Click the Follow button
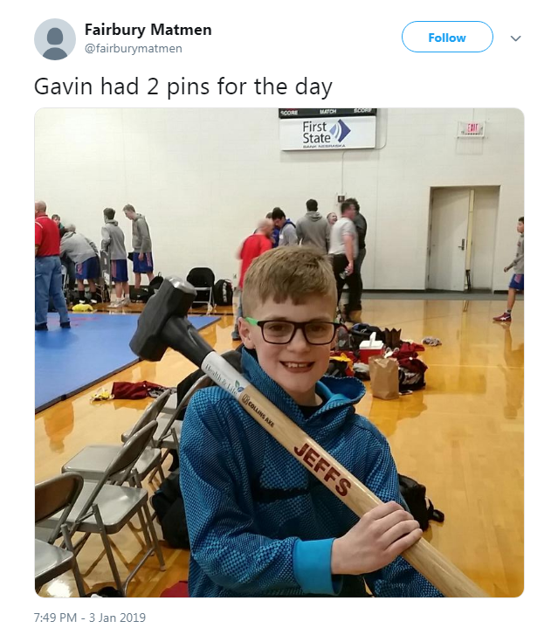 point(447,38)
